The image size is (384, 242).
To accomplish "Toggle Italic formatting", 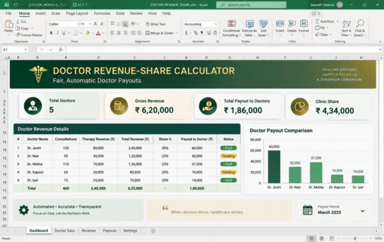I will tap(58, 33).
